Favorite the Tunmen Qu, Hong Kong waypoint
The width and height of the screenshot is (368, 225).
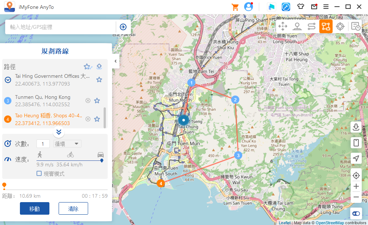[97, 100]
